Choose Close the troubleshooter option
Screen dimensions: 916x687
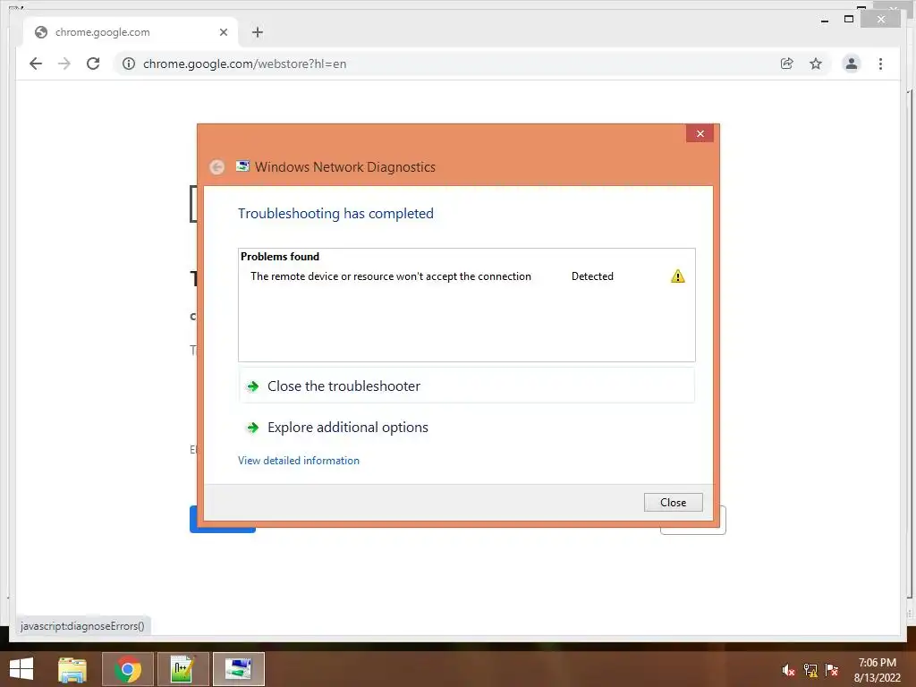(467, 386)
